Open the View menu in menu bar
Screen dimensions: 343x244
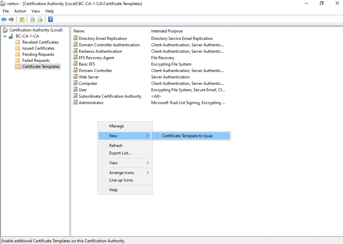coord(36,11)
